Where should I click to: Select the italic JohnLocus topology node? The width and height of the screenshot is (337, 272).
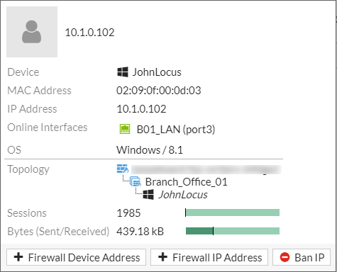[183, 195]
